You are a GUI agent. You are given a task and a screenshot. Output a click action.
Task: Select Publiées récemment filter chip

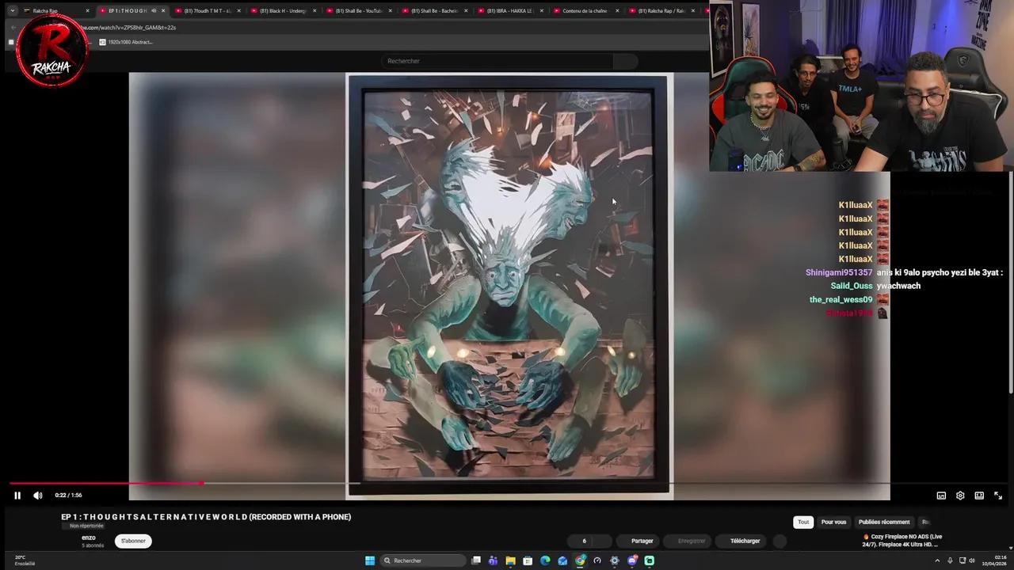tap(884, 522)
